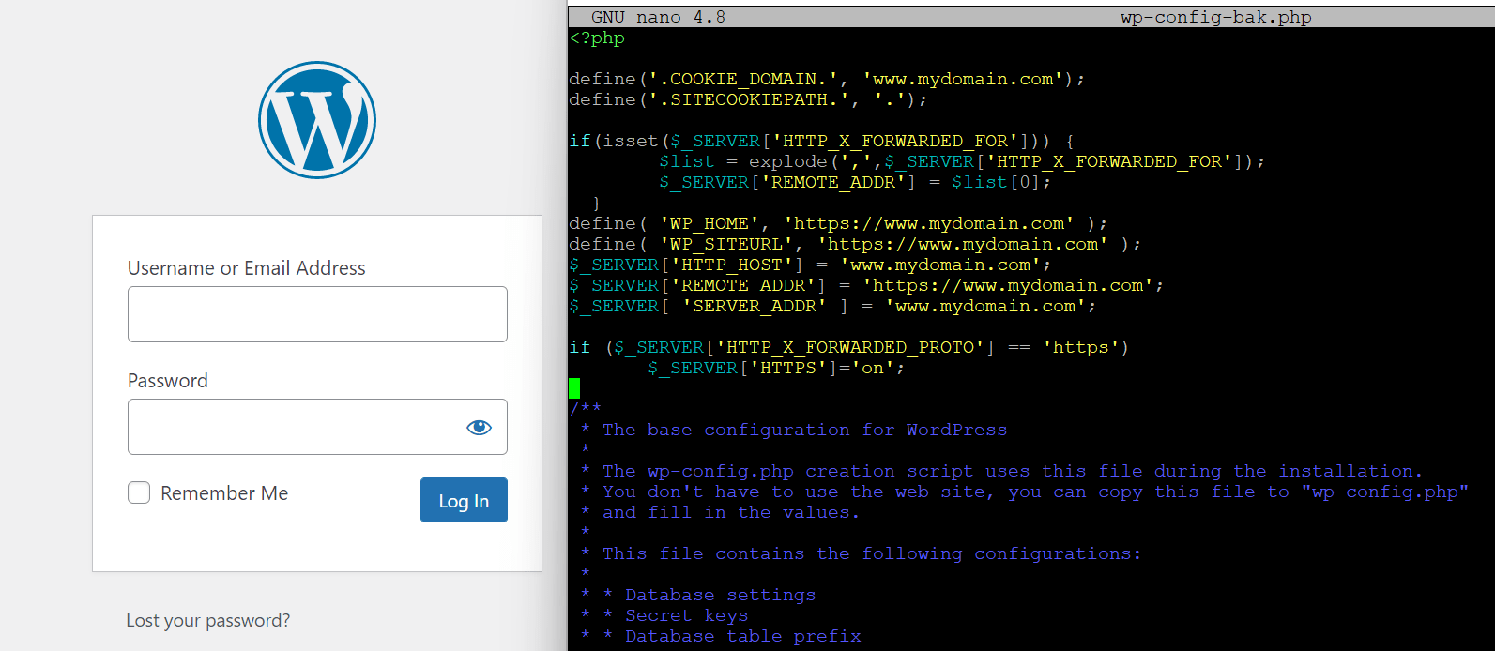Screen dimensions: 1495x651
Task: Click the HTTP_X_FORWARDED_PROTO if statement line
Action: tap(849, 348)
